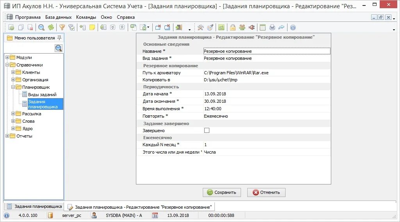Viewport: 400px width, 222px height.
Task: Click the calendar grid toolbar icon
Action: pos(262,27)
